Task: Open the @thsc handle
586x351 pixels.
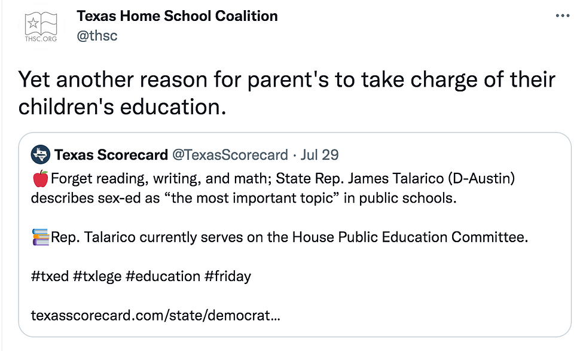Action: [x=97, y=36]
